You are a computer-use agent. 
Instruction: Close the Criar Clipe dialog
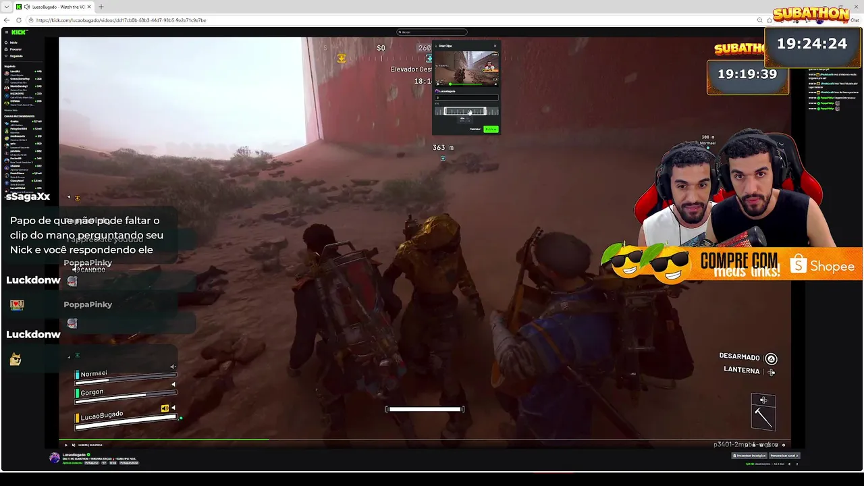495,46
